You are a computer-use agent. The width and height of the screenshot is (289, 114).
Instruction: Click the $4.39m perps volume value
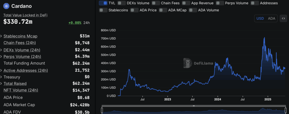coord(82,57)
